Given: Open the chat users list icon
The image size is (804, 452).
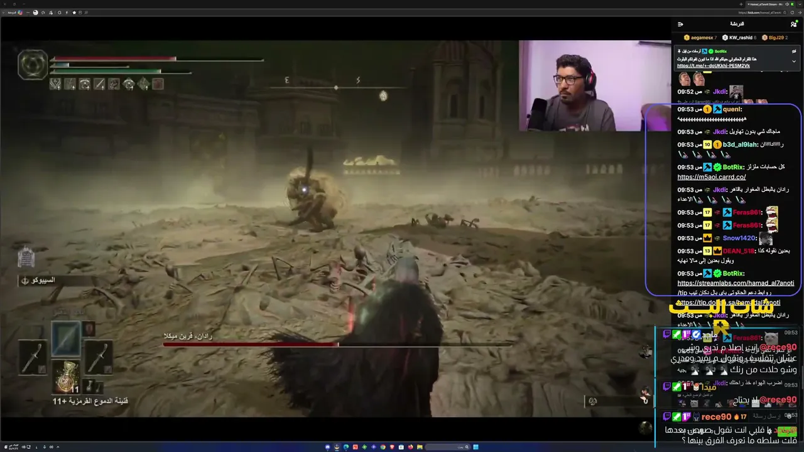Looking at the screenshot, I should coord(794,24).
